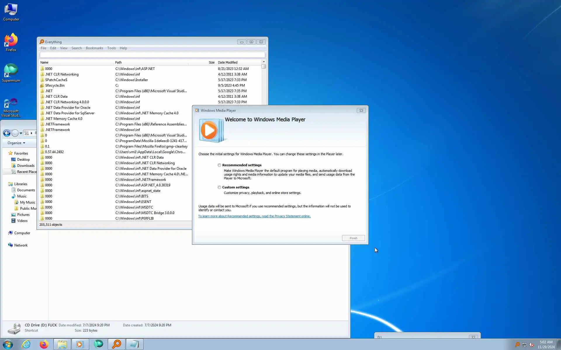Click the Finish button
This screenshot has height=350, width=561.
(x=353, y=238)
